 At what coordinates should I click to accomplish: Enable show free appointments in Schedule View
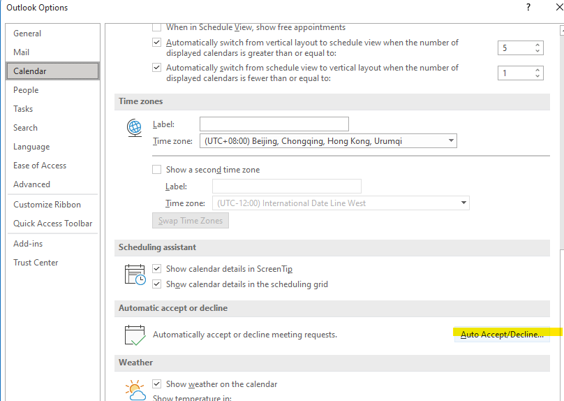click(x=156, y=27)
